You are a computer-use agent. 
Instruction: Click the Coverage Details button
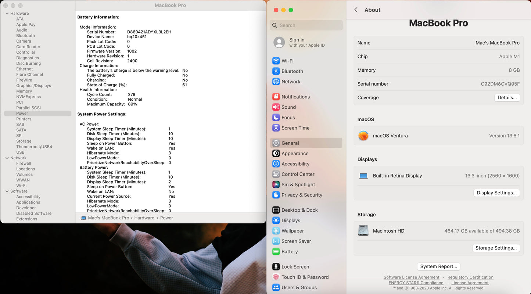pos(507,98)
